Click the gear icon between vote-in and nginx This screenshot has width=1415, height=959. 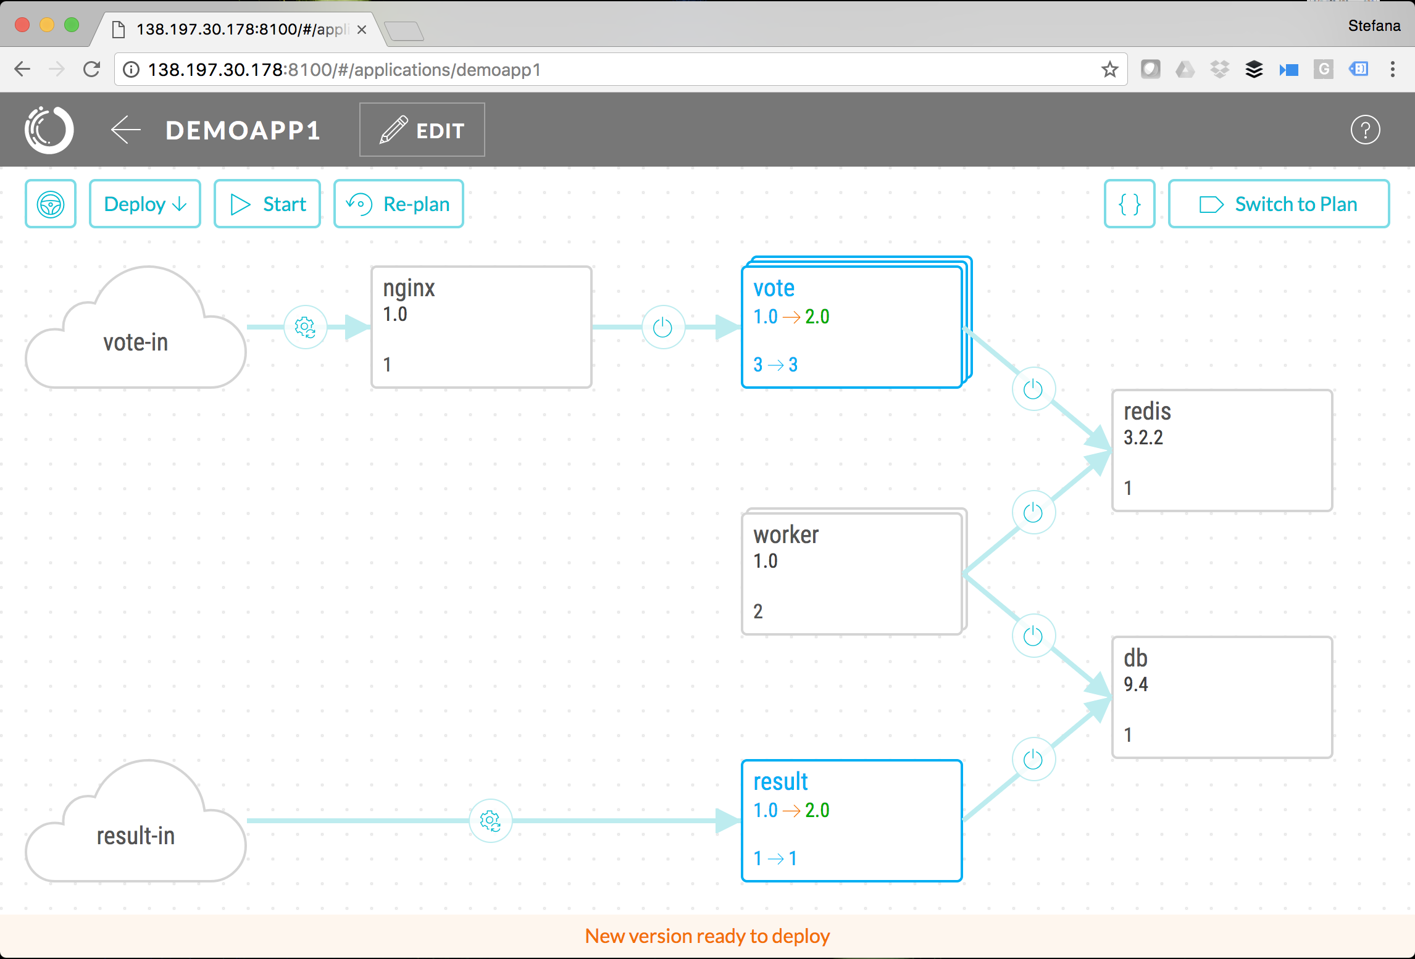click(x=305, y=327)
